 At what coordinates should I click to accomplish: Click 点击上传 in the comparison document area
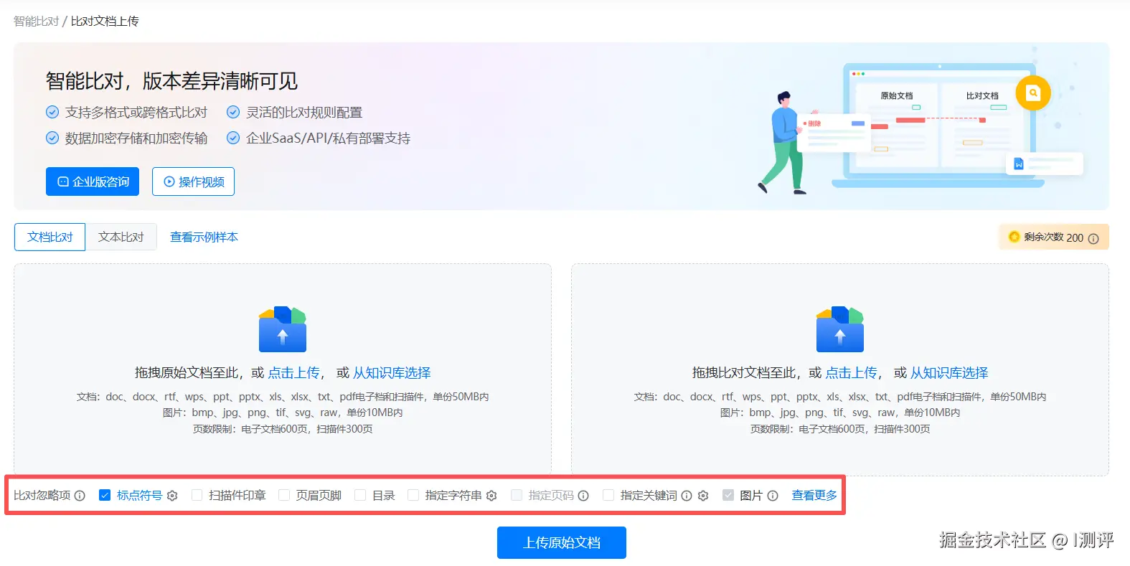tap(851, 373)
